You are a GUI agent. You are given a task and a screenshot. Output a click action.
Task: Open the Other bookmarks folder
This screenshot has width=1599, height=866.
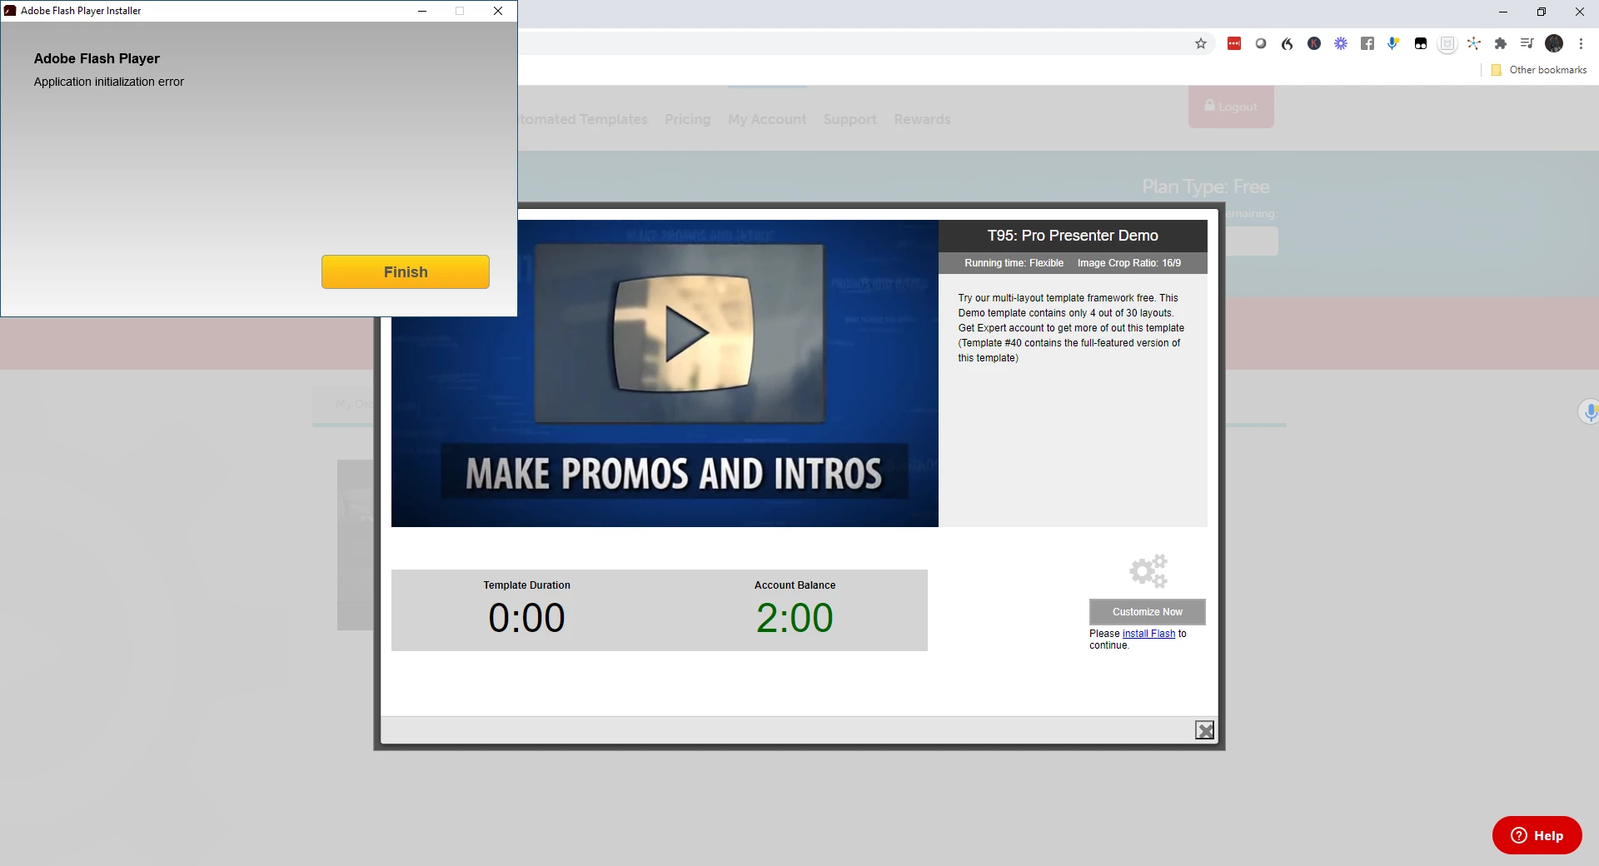[x=1539, y=70]
